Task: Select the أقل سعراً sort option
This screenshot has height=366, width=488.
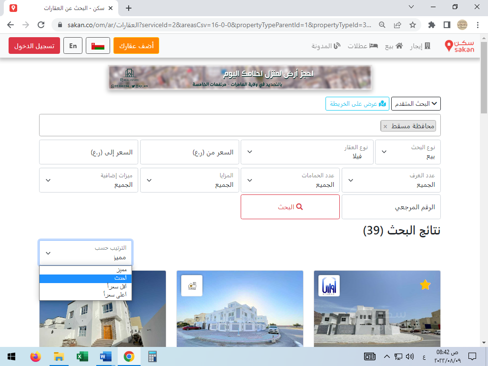Action: [x=86, y=286]
